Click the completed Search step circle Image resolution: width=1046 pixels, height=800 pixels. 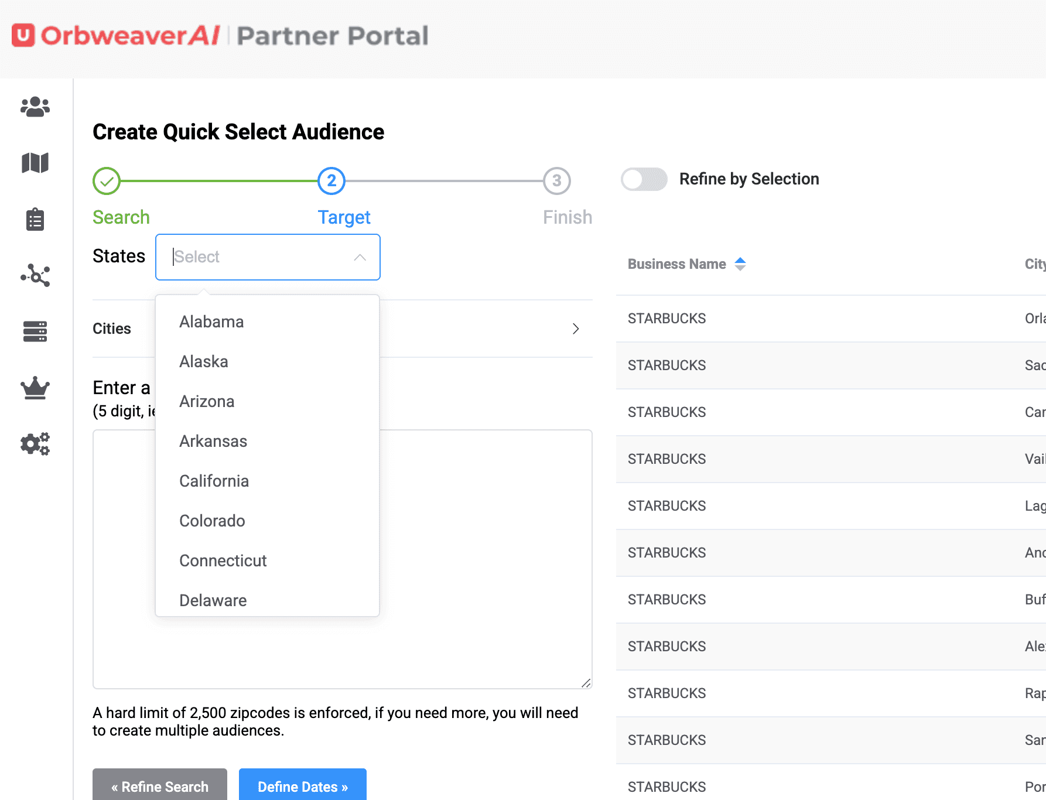(107, 181)
